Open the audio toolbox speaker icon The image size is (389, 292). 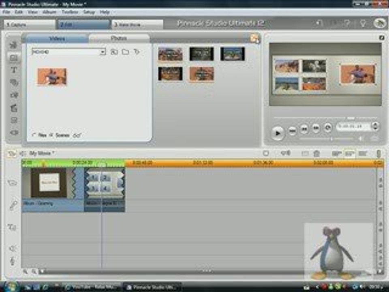[23, 154]
